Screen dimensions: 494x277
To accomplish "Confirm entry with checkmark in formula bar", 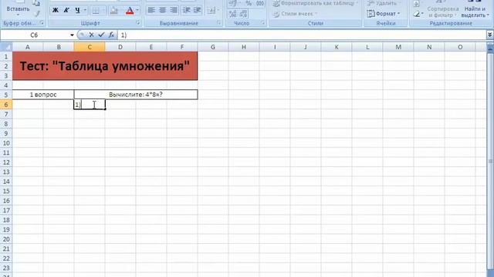I will [101, 35].
